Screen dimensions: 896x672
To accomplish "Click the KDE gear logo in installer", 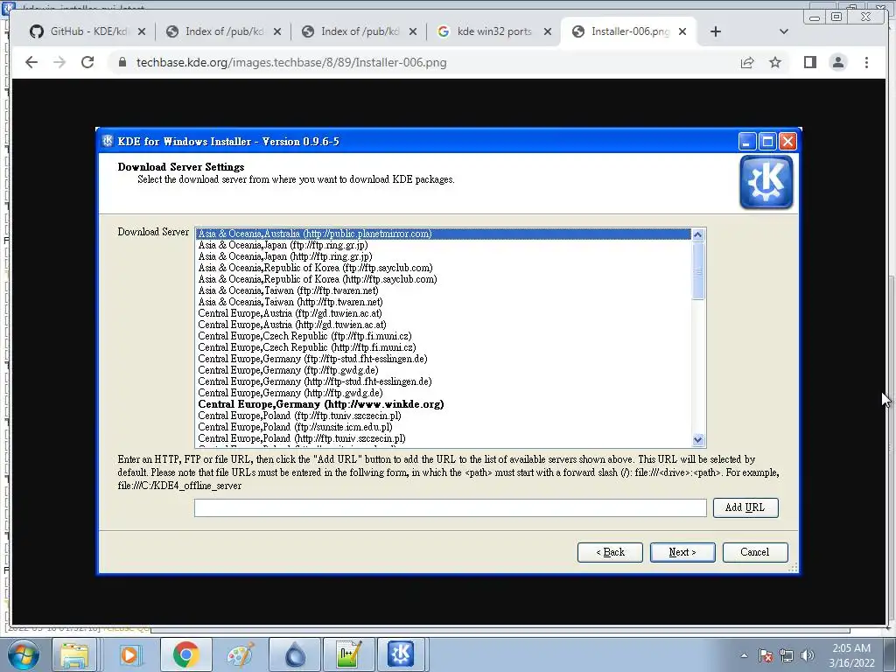I will pyautogui.click(x=766, y=182).
